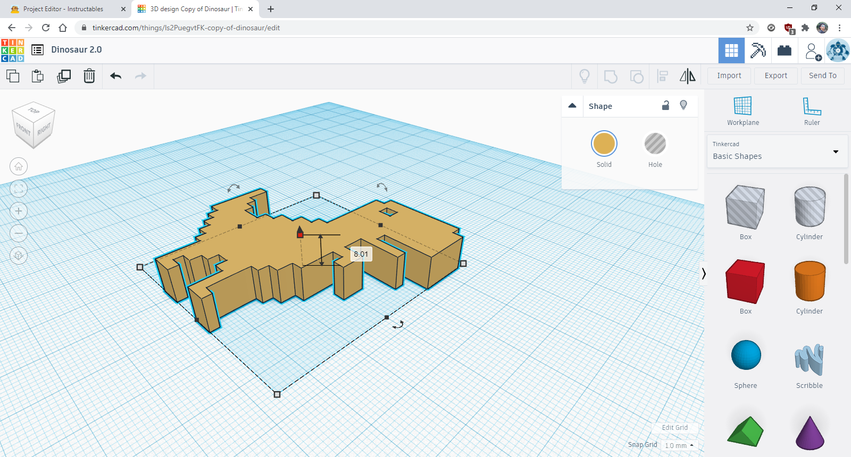Select the Workplane tool

tap(743, 111)
